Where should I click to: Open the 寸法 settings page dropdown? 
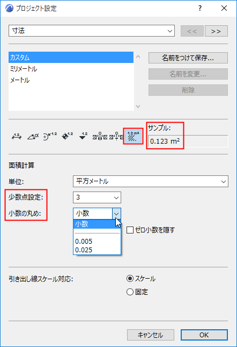click(x=92, y=31)
